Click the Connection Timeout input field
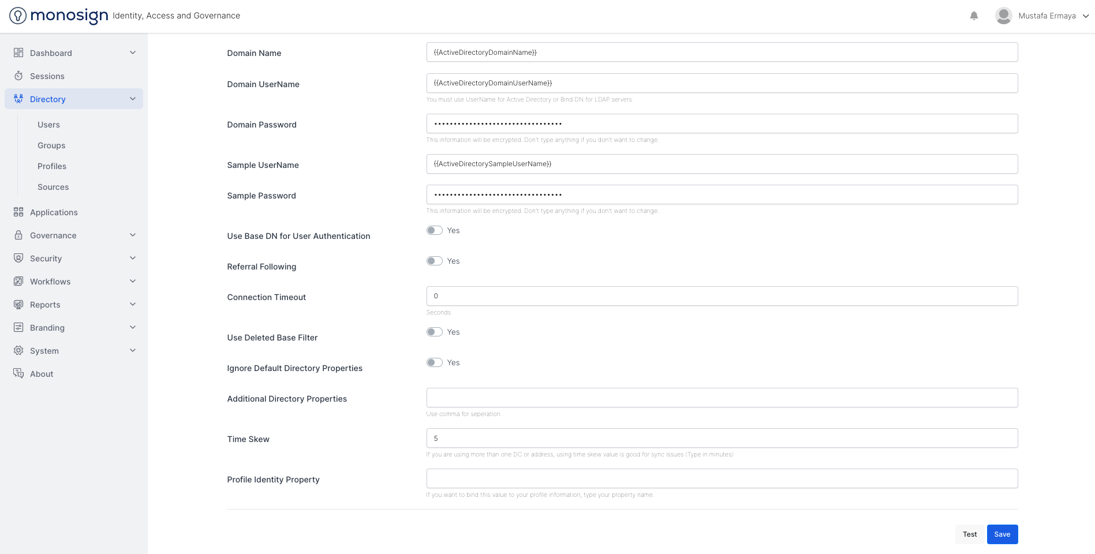Viewport: 1095px width, 554px height. [722, 296]
